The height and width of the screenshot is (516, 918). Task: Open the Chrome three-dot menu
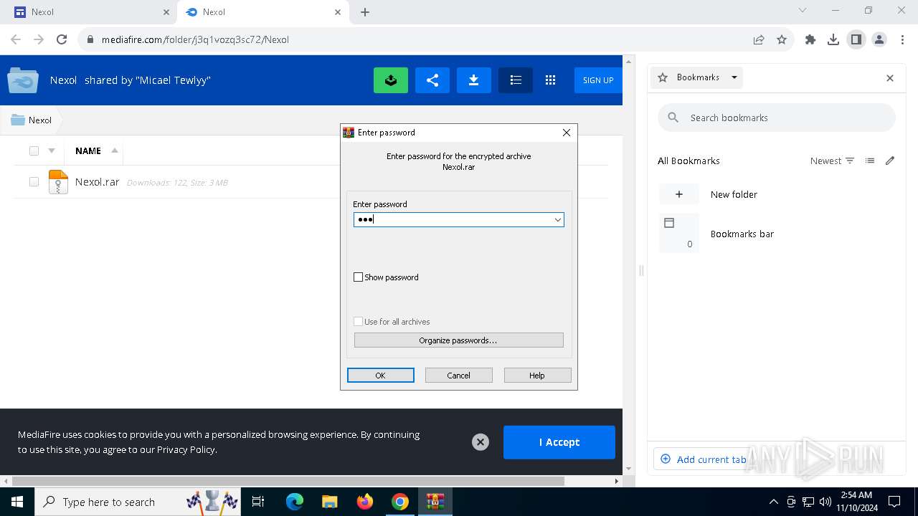point(902,39)
